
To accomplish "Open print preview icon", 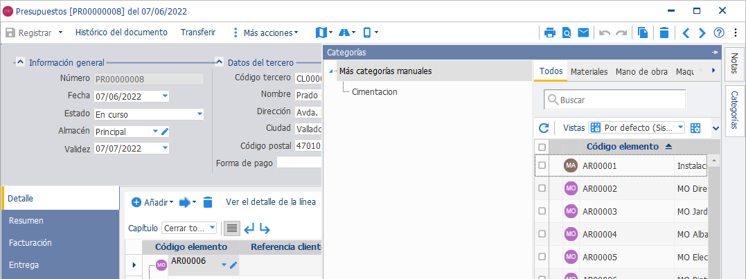I will click(x=567, y=33).
